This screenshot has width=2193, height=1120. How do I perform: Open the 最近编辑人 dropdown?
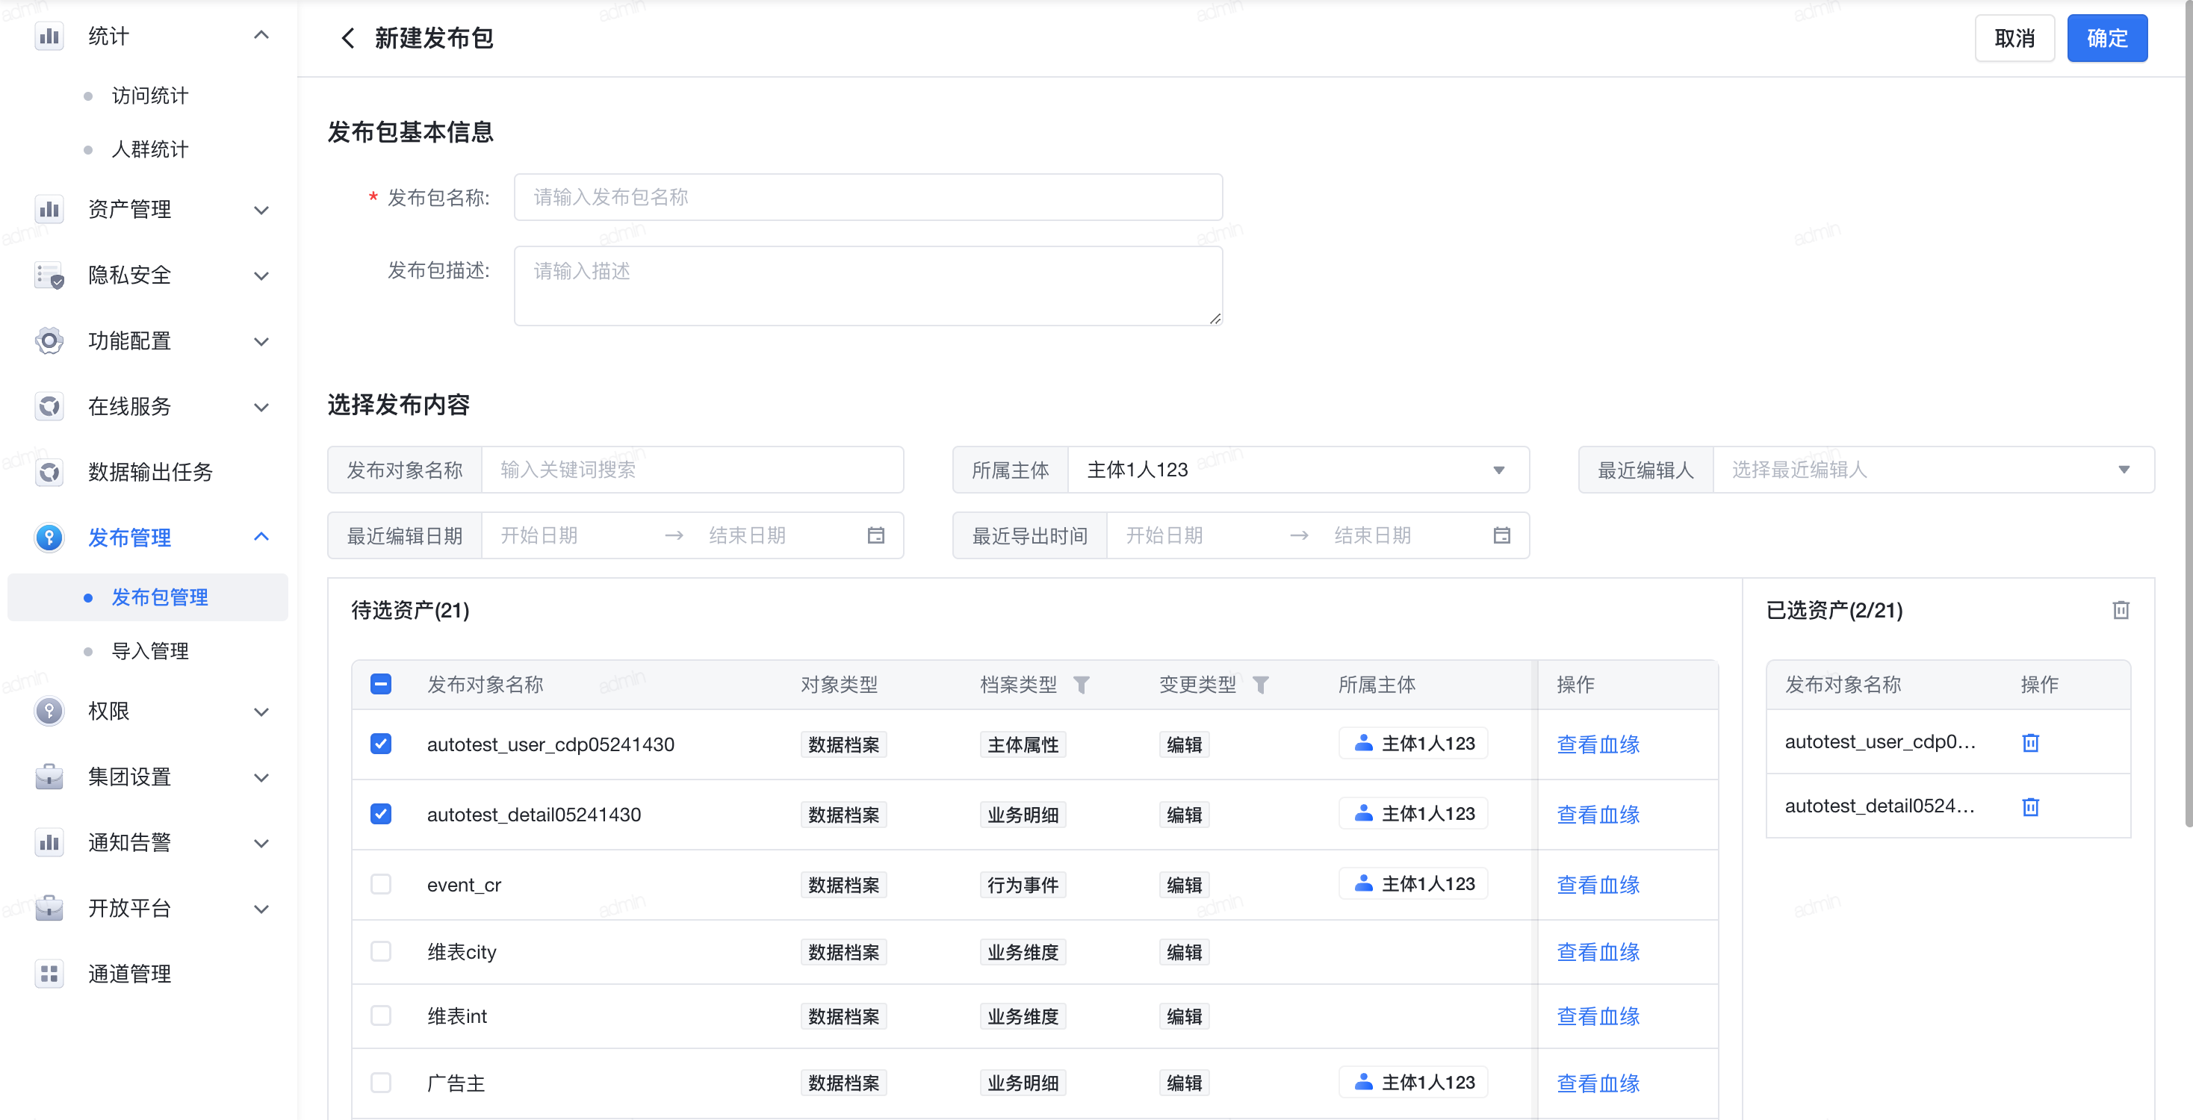[x=1933, y=470]
